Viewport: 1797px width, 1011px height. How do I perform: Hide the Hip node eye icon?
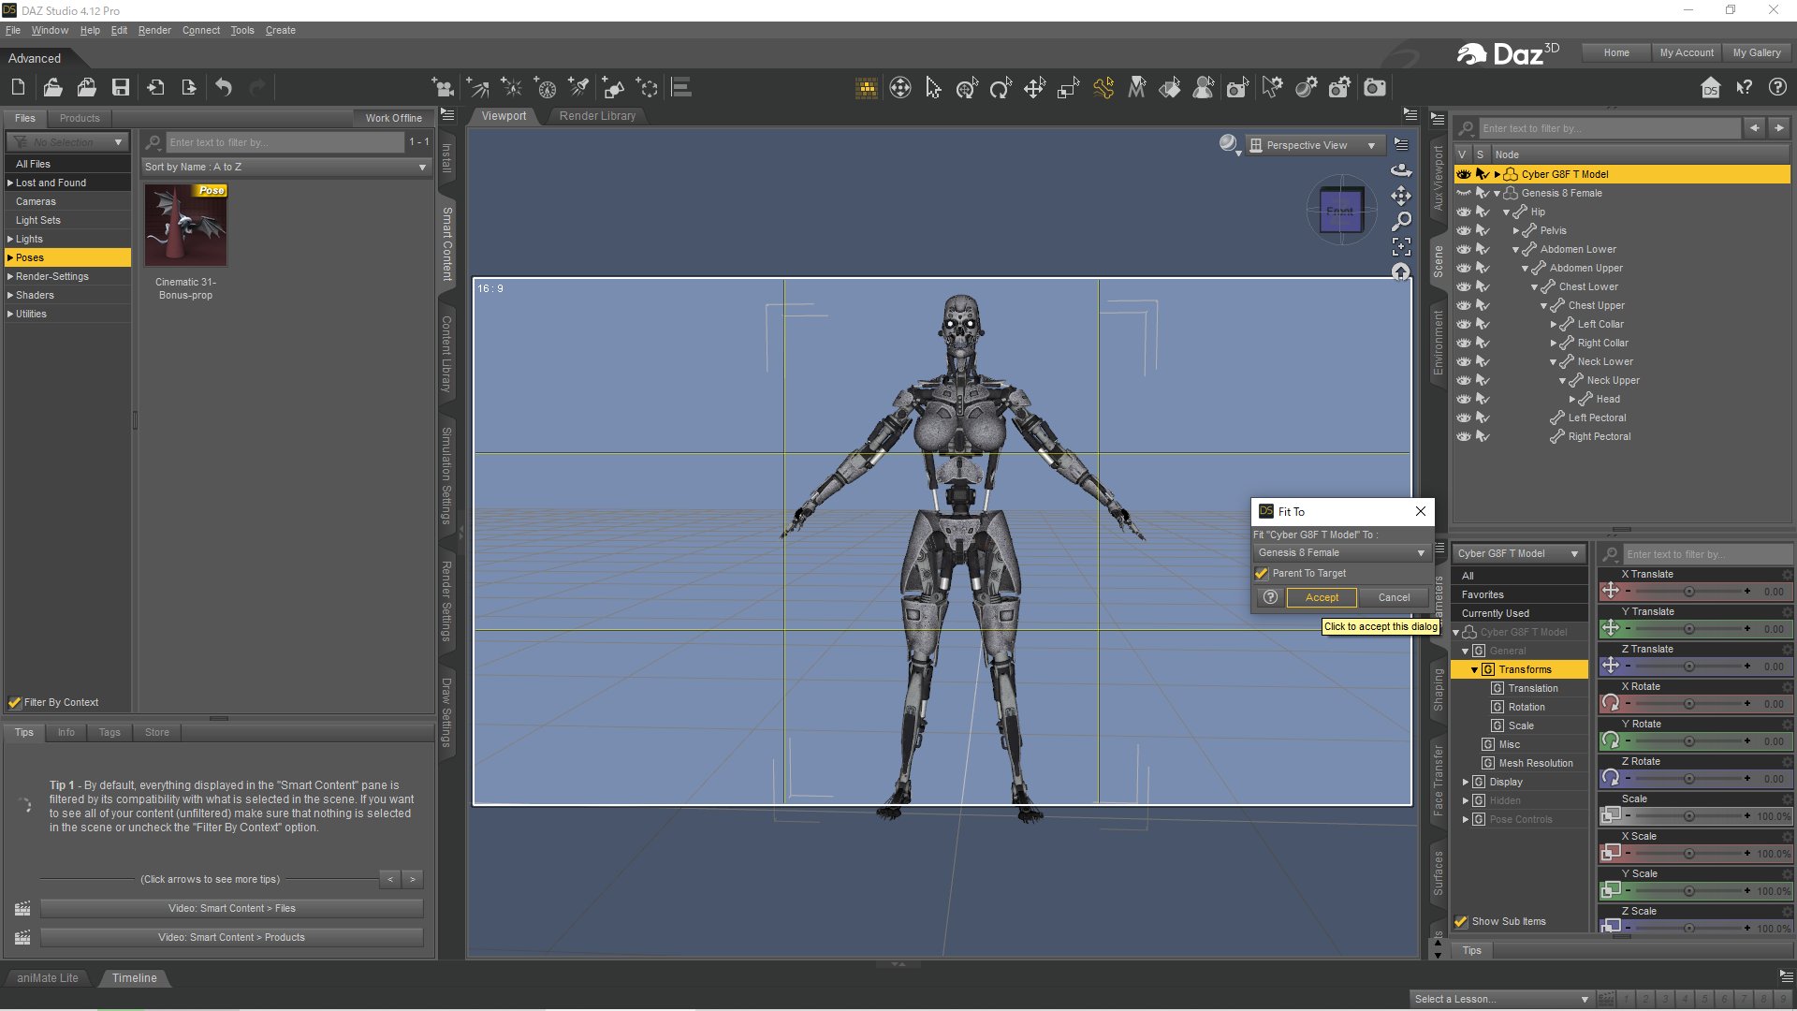click(1464, 212)
